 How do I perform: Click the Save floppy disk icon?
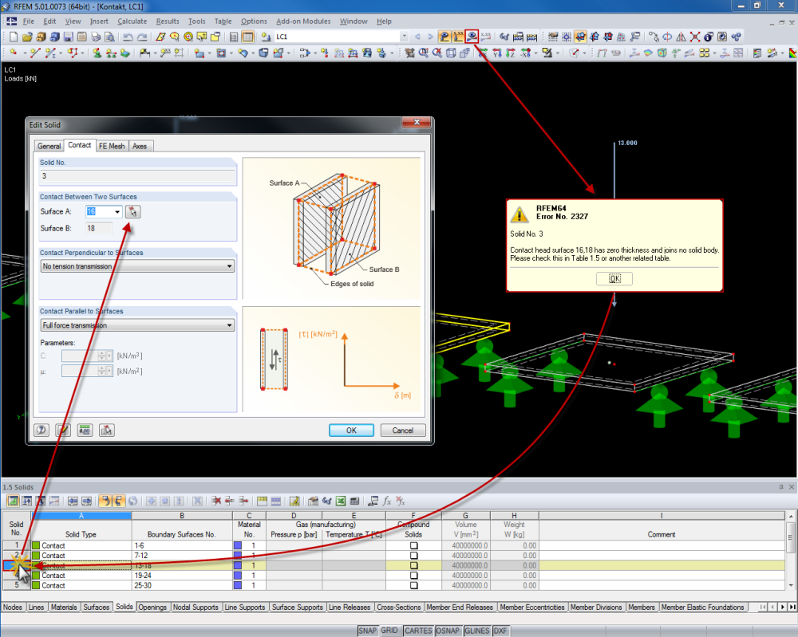tap(68, 37)
